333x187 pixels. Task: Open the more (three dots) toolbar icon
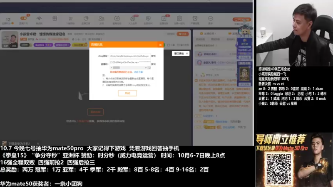pos(211,18)
